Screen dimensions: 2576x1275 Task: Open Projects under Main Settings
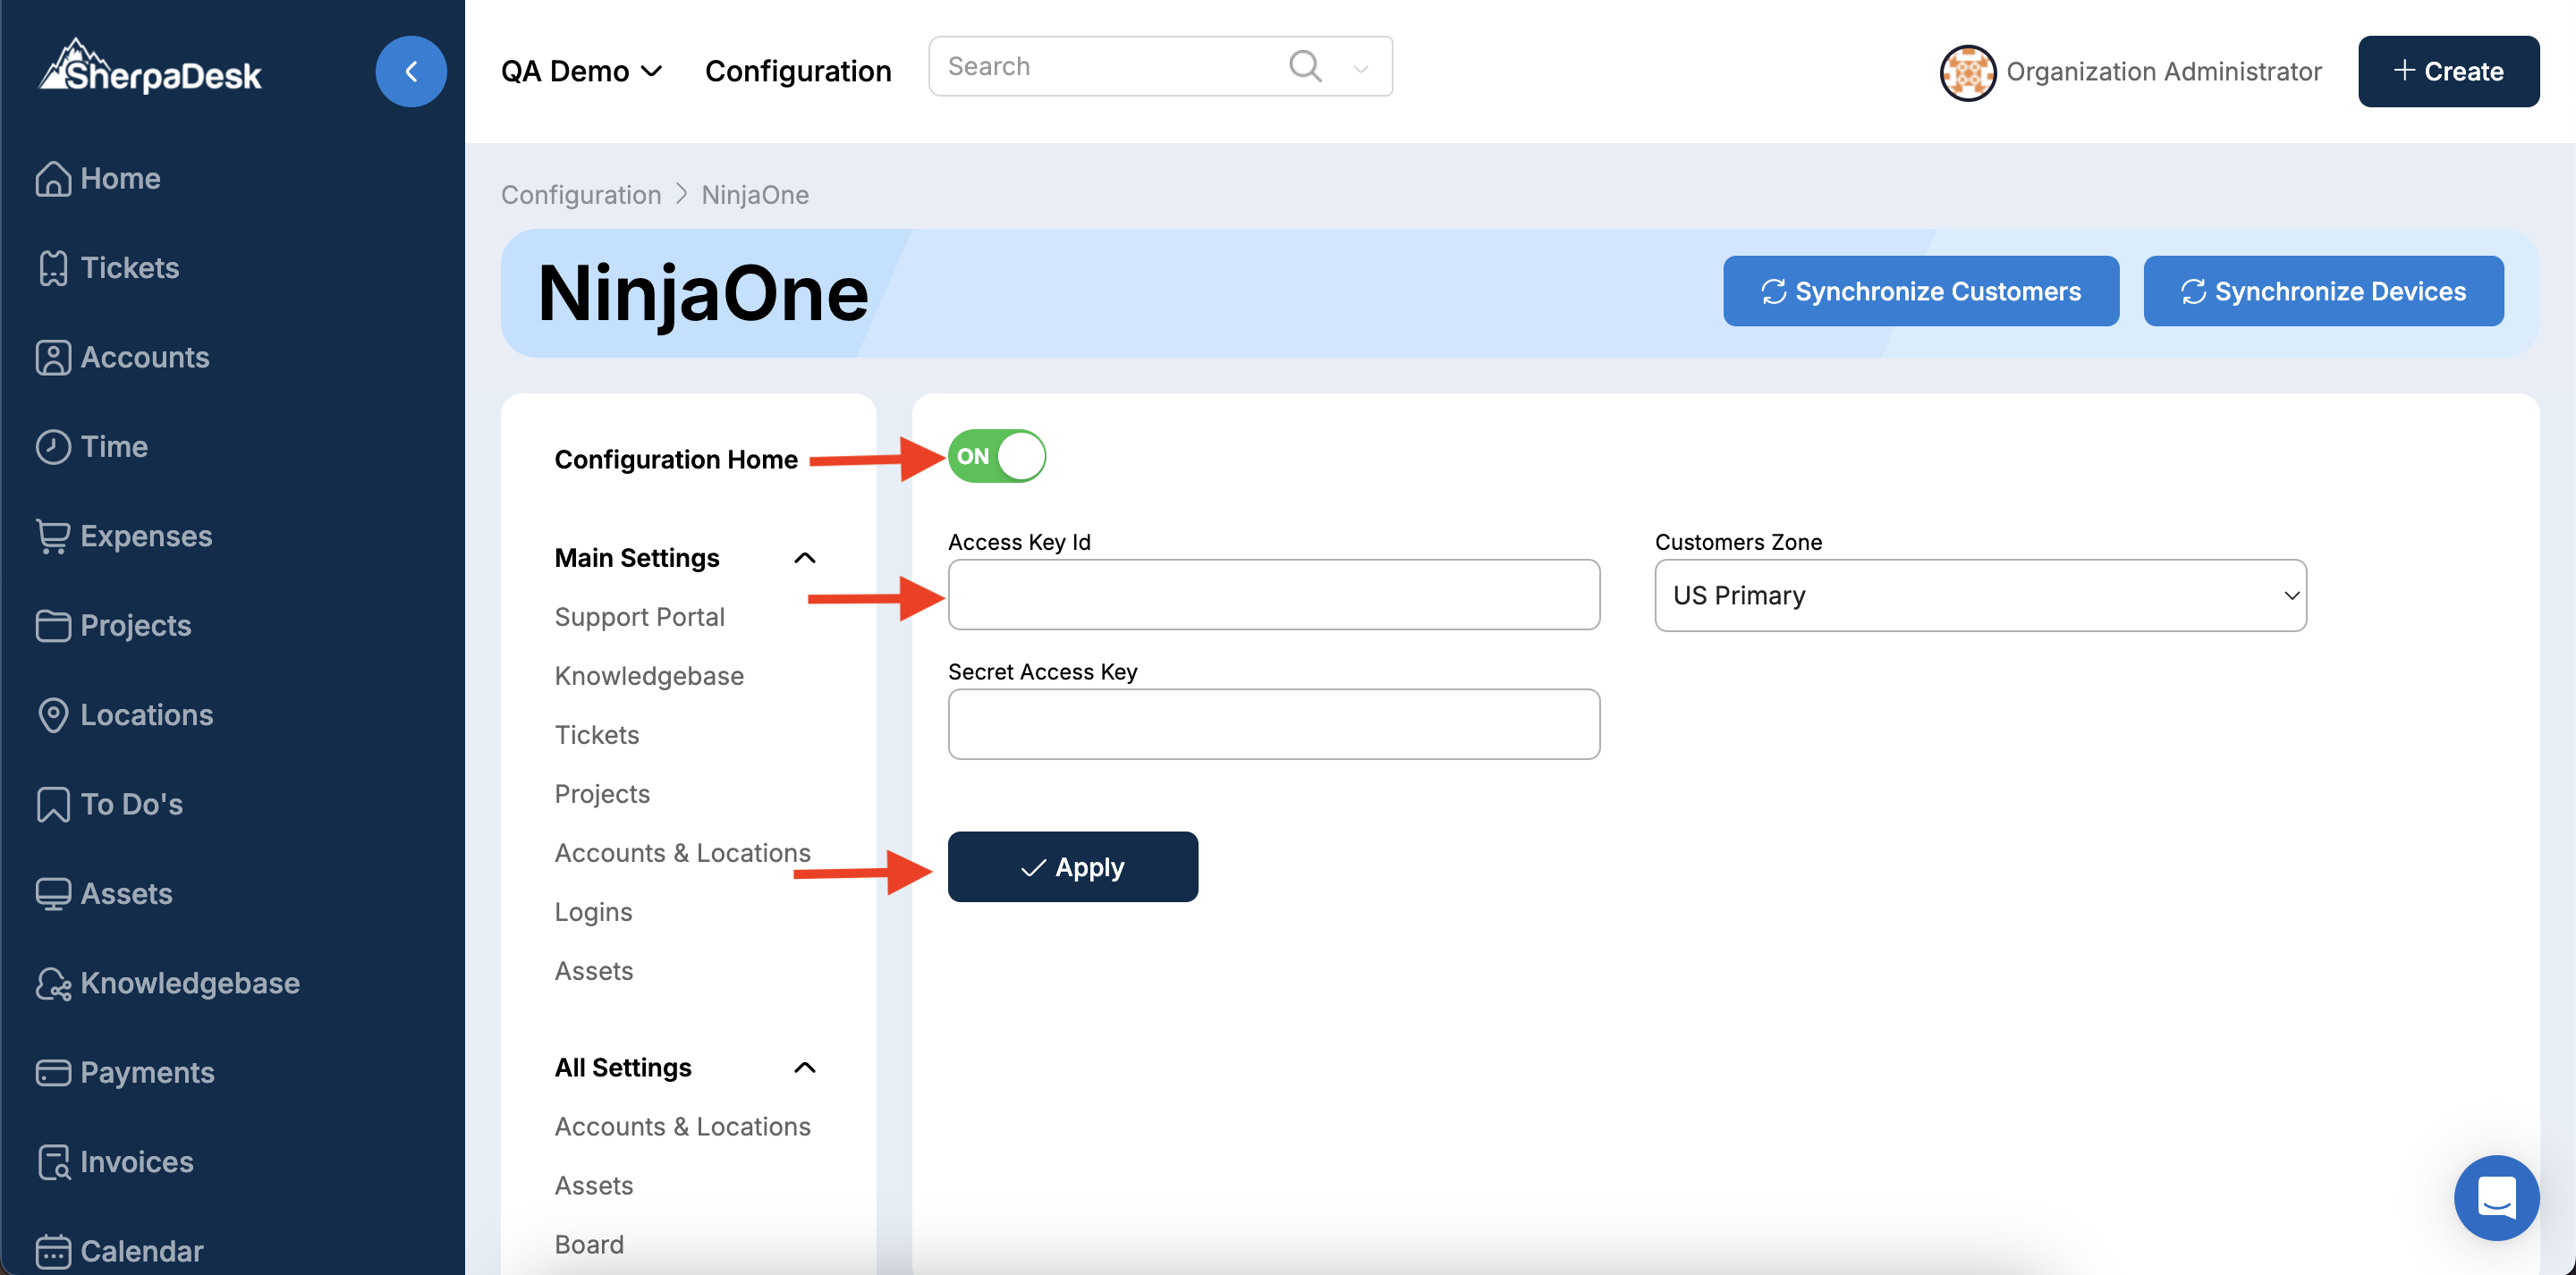(x=602, y=794)
